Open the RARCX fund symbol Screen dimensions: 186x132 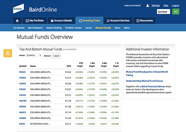(23, 112)
